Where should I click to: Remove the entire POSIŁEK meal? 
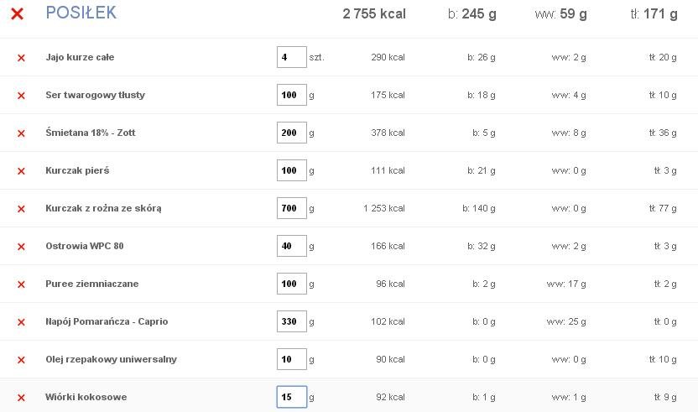17,13
